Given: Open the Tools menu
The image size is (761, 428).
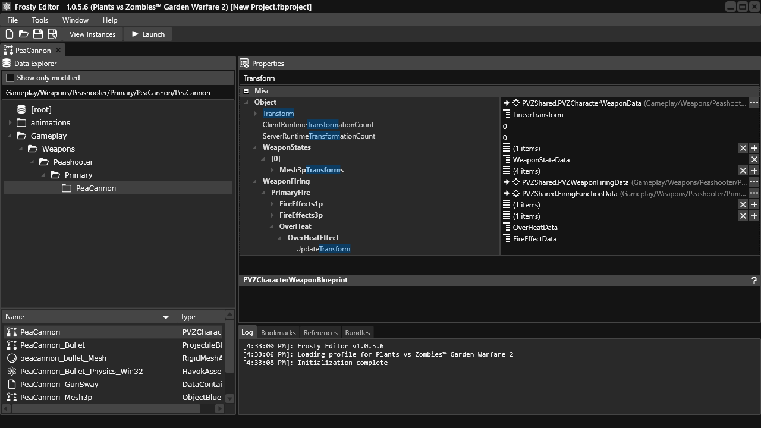Looking at the screenshot, I should pos(40,20).
